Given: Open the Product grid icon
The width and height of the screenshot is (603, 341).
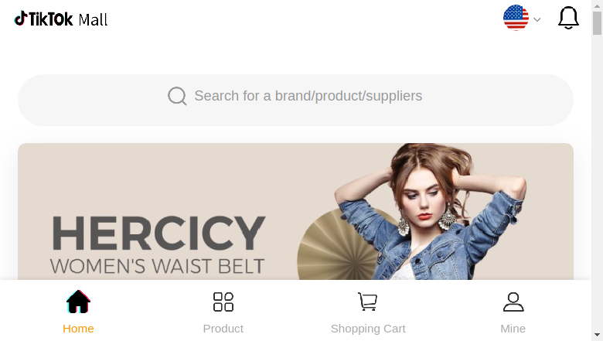Looking at the screenshot, I should 223,302.
